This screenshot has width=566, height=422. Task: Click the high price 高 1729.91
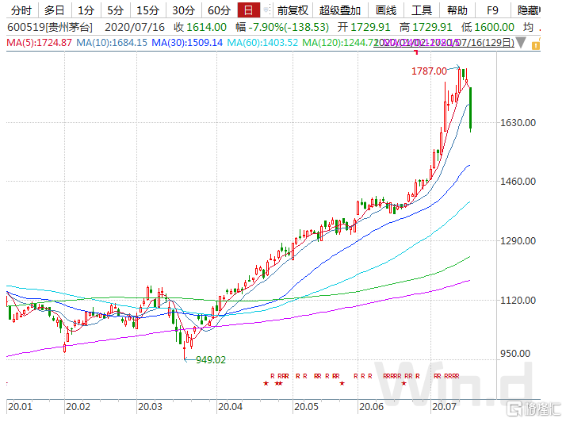pyautogui.click(x=426, y=27)
